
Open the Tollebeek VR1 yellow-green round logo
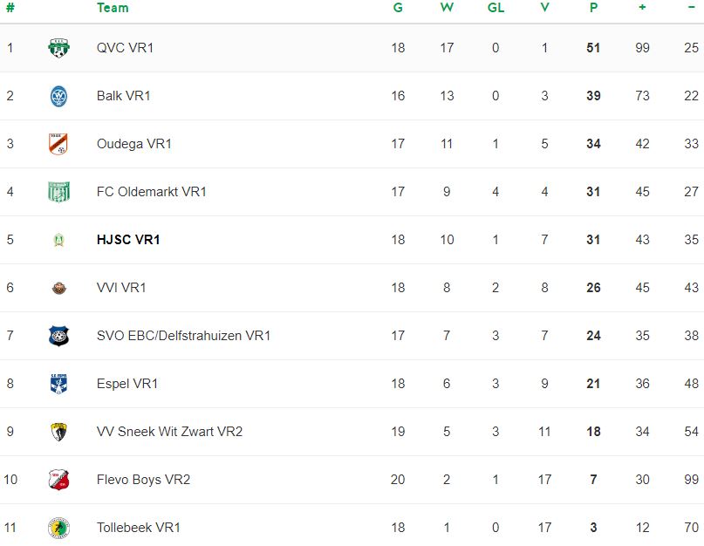[58, 528]
